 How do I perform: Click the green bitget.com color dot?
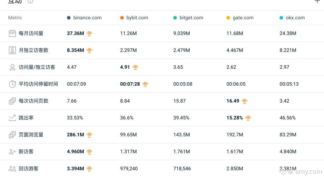[x=175, y=18]
